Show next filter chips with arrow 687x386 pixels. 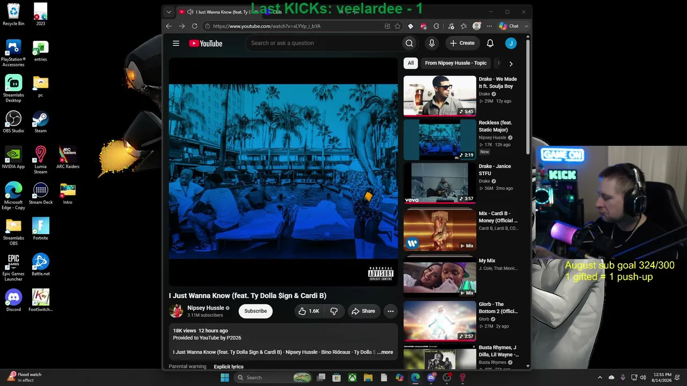(x=510, y=63)
